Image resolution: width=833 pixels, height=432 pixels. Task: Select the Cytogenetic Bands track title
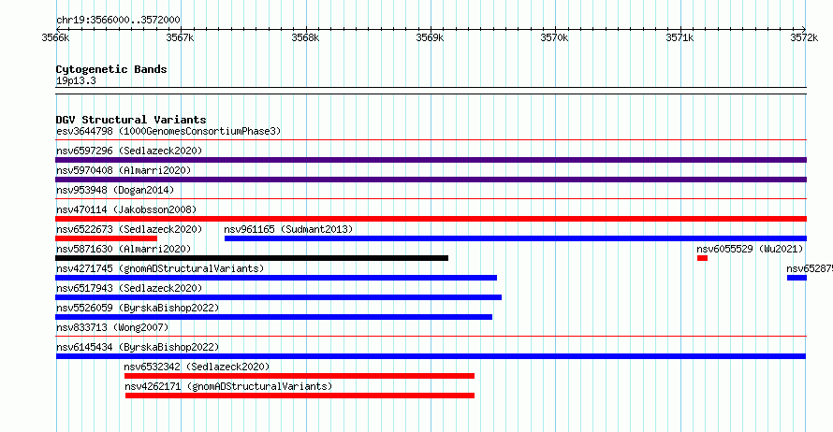pos(111,69)
